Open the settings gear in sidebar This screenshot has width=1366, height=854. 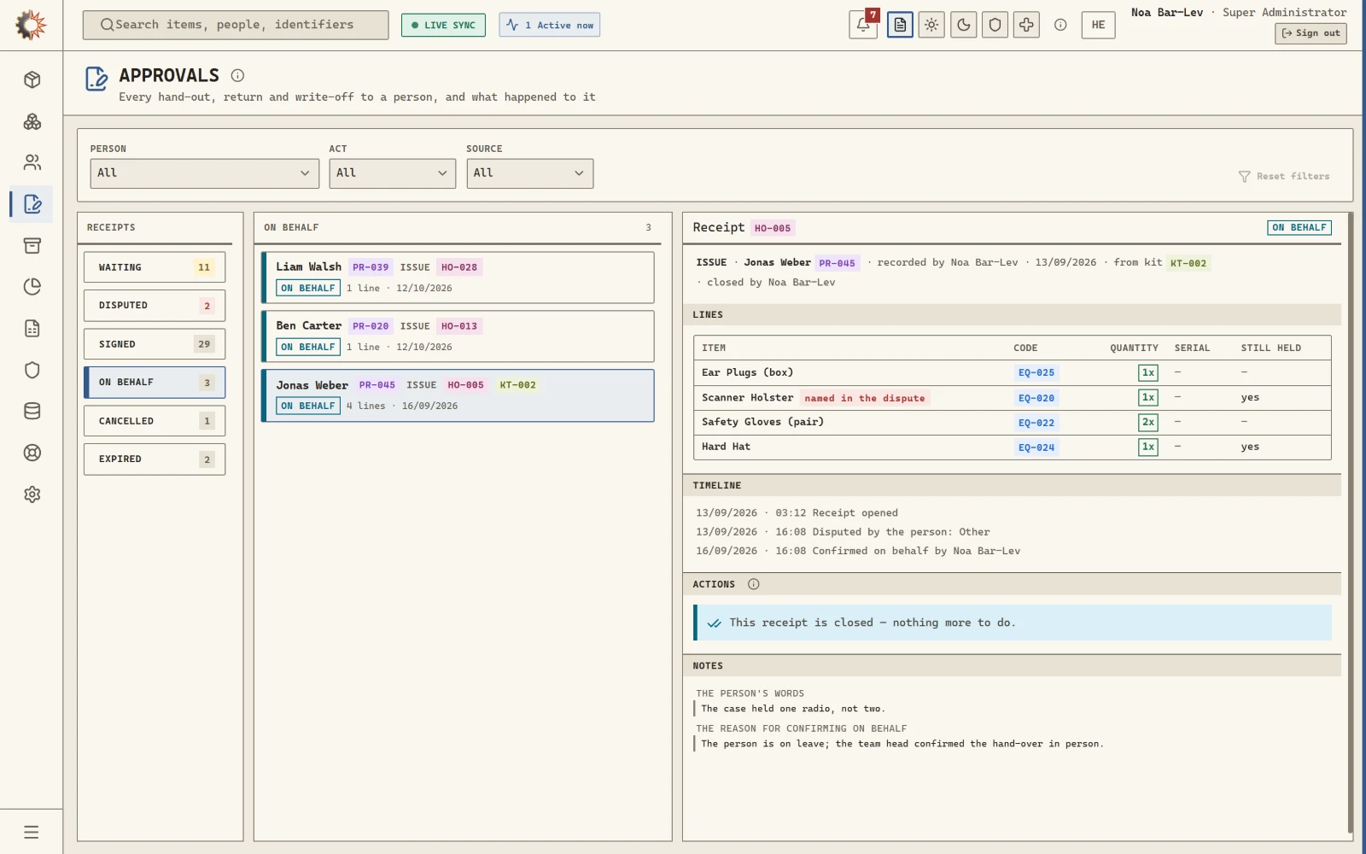[32, 494]
